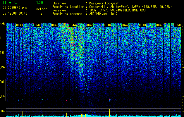Click the meteor count label

click(42, 9)
